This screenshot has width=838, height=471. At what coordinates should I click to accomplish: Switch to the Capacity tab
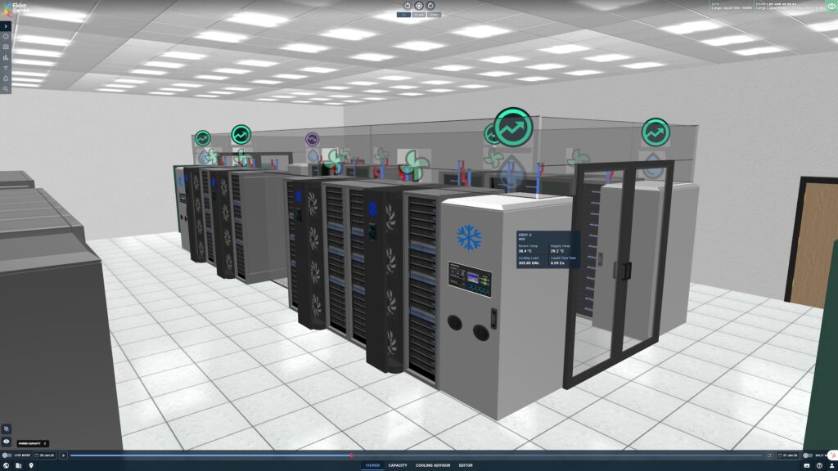pyautogui.click(x=398, y=465)
